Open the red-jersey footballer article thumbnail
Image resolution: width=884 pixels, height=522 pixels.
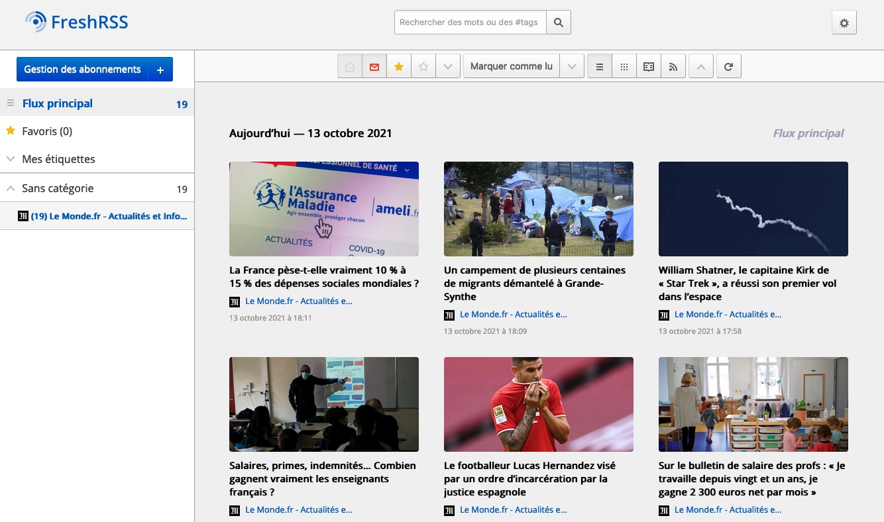coord(539,404)
